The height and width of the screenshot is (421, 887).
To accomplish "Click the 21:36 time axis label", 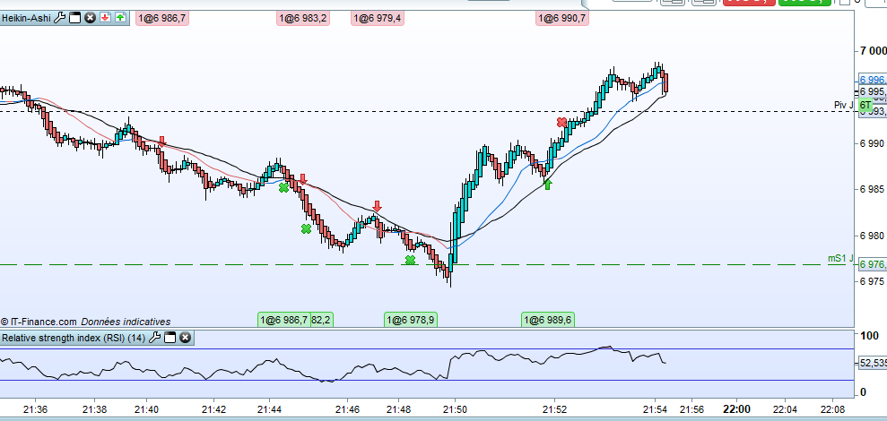I will (36, 408).
